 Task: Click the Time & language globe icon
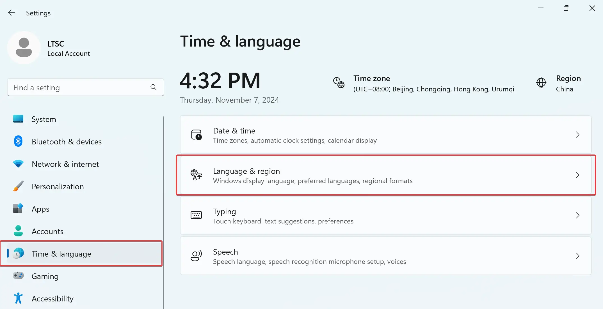[18, 253]
